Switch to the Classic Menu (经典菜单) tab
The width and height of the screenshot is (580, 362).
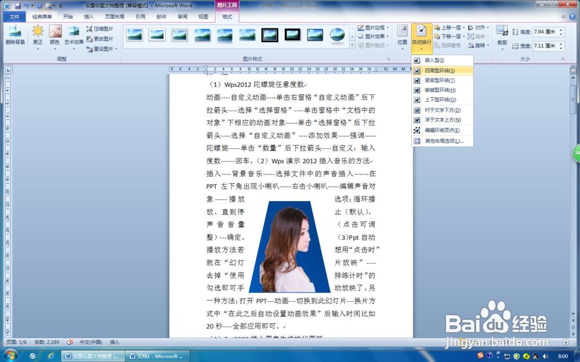tap(42, 17)
